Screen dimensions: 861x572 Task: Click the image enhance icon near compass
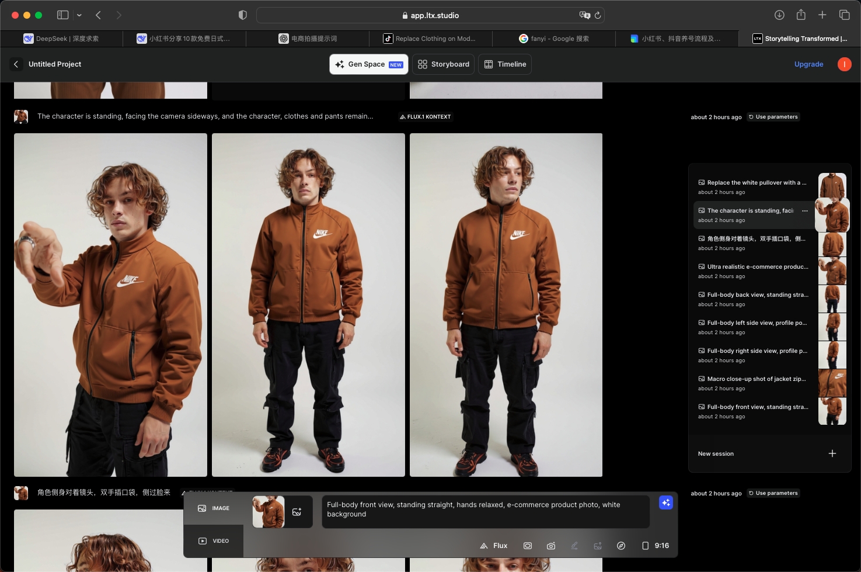pyautogui.click(x=598, y=546)
